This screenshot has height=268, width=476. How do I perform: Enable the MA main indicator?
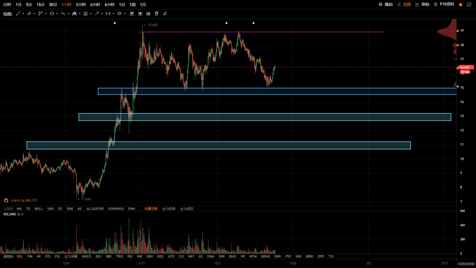19,209
